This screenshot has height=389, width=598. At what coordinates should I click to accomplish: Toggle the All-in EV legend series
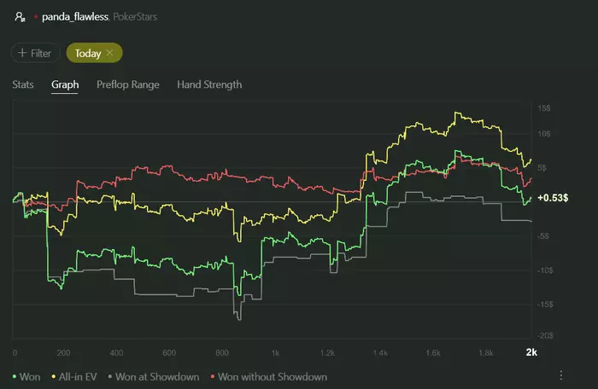click(76, 376)
